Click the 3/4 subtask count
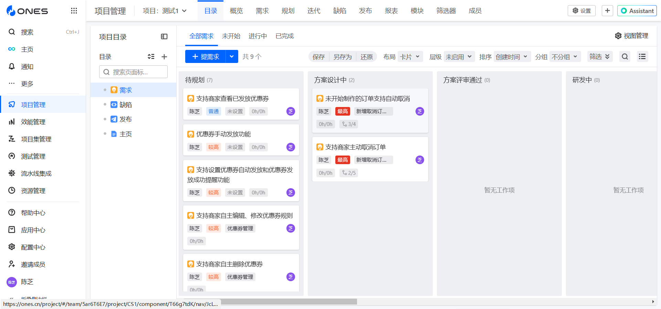661x309 pixels. [349, 124]
